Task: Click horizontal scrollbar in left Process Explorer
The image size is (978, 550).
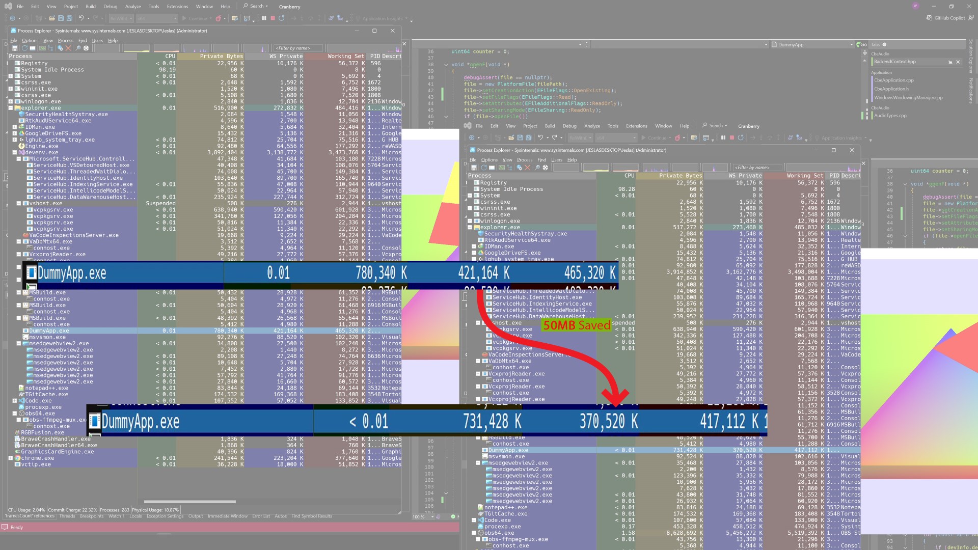Action: point(189,502)
